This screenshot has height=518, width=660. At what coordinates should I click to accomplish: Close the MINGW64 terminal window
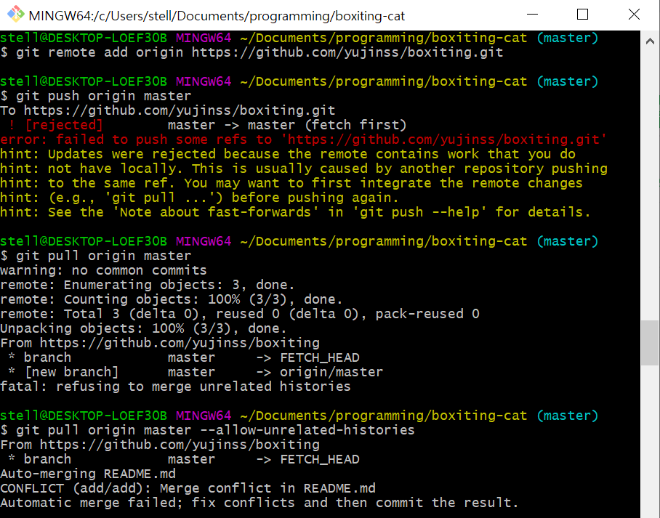click(x=634, y=15)
